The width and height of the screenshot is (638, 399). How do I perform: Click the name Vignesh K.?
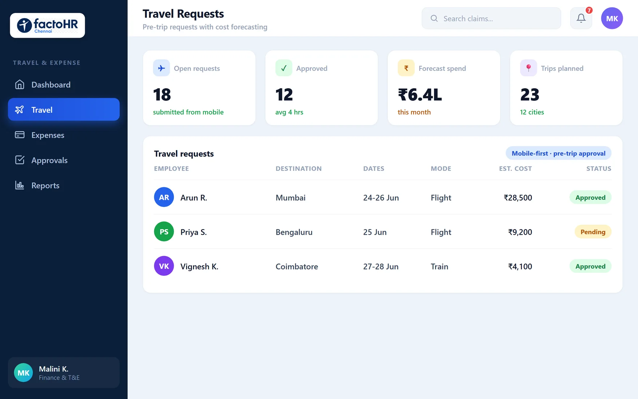tap(199, 267)
